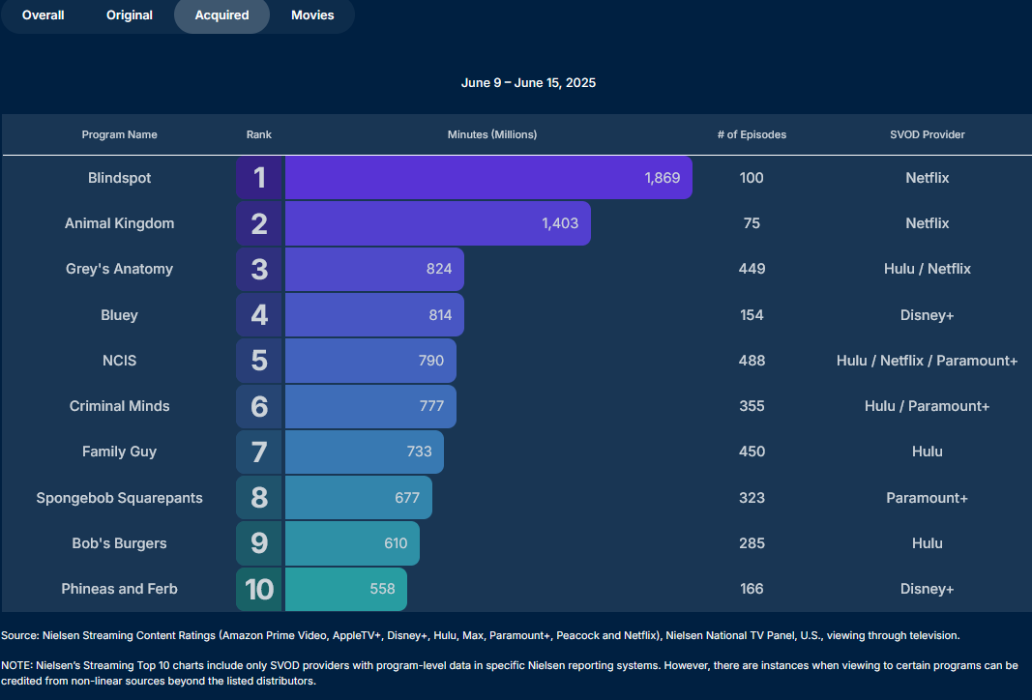The image size is (1032, 700).
Task: Select the Spongebob Squarepants program name
Action: pyautogui.click(x=120, y=498)
